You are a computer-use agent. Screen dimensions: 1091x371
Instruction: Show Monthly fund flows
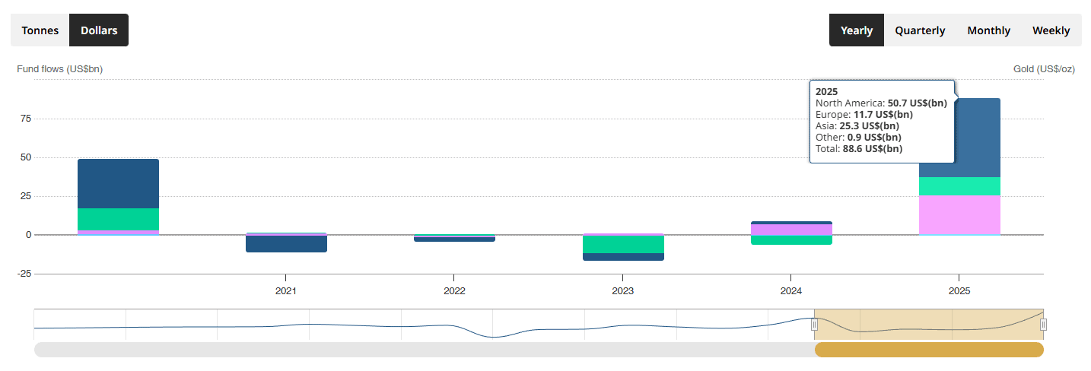[988, 30]
